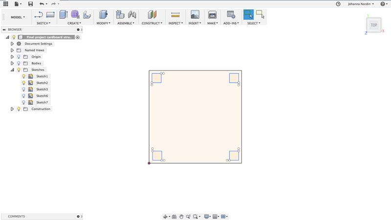Toggle visibility of Sketch6
The height and width of the screenshot is (220, 391).
[x=23, y=96]
